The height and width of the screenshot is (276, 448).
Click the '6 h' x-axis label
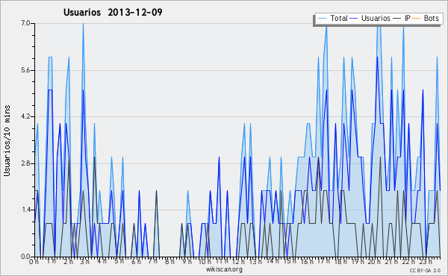pos(136,261)
